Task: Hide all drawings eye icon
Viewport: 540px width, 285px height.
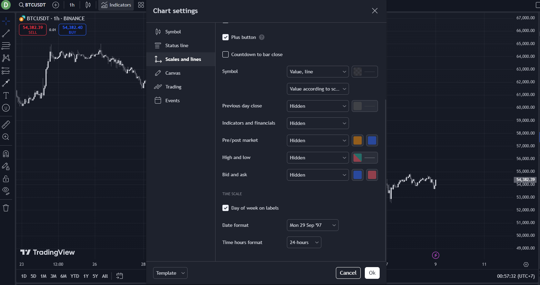Action: [x=6, y=191]
